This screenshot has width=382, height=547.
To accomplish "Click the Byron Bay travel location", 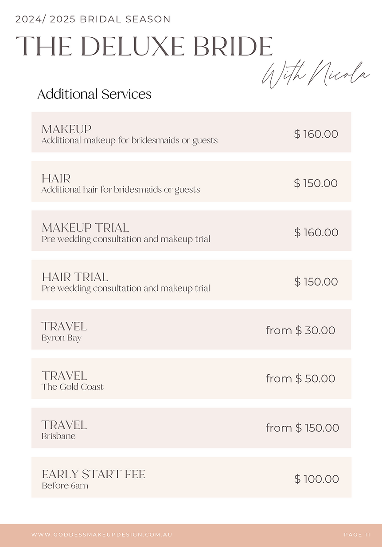I will (x=62, y=338).
